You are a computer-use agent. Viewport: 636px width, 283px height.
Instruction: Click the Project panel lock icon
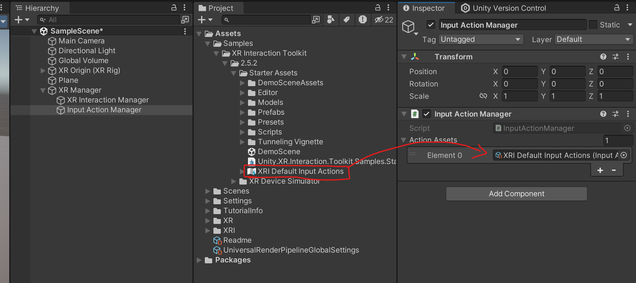(x=378, y=7)
